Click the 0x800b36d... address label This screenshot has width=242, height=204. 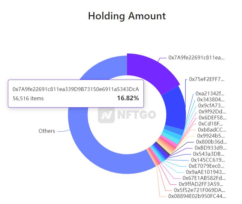[212, 142]
